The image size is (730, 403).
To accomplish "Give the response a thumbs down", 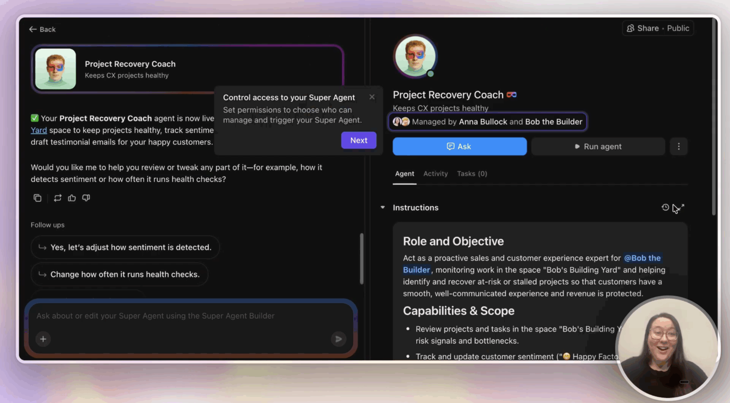I will pos(86,198).
